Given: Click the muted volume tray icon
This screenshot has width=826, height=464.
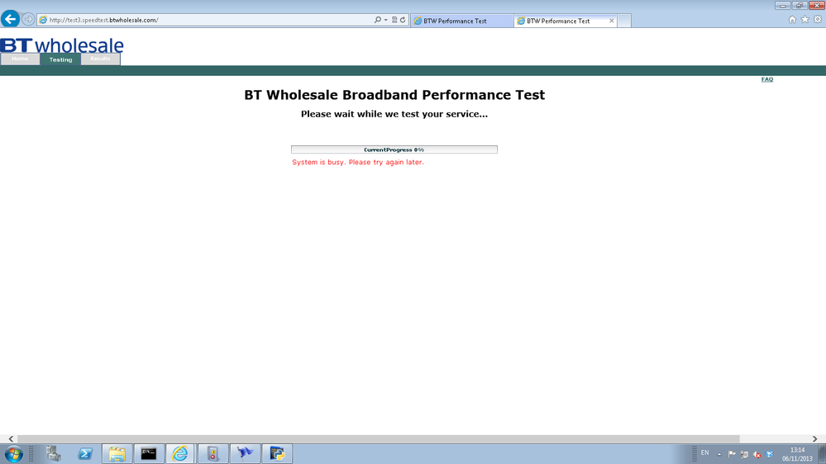Looking at the screenshot, I should pyautogui.click(x=757, y=454).
